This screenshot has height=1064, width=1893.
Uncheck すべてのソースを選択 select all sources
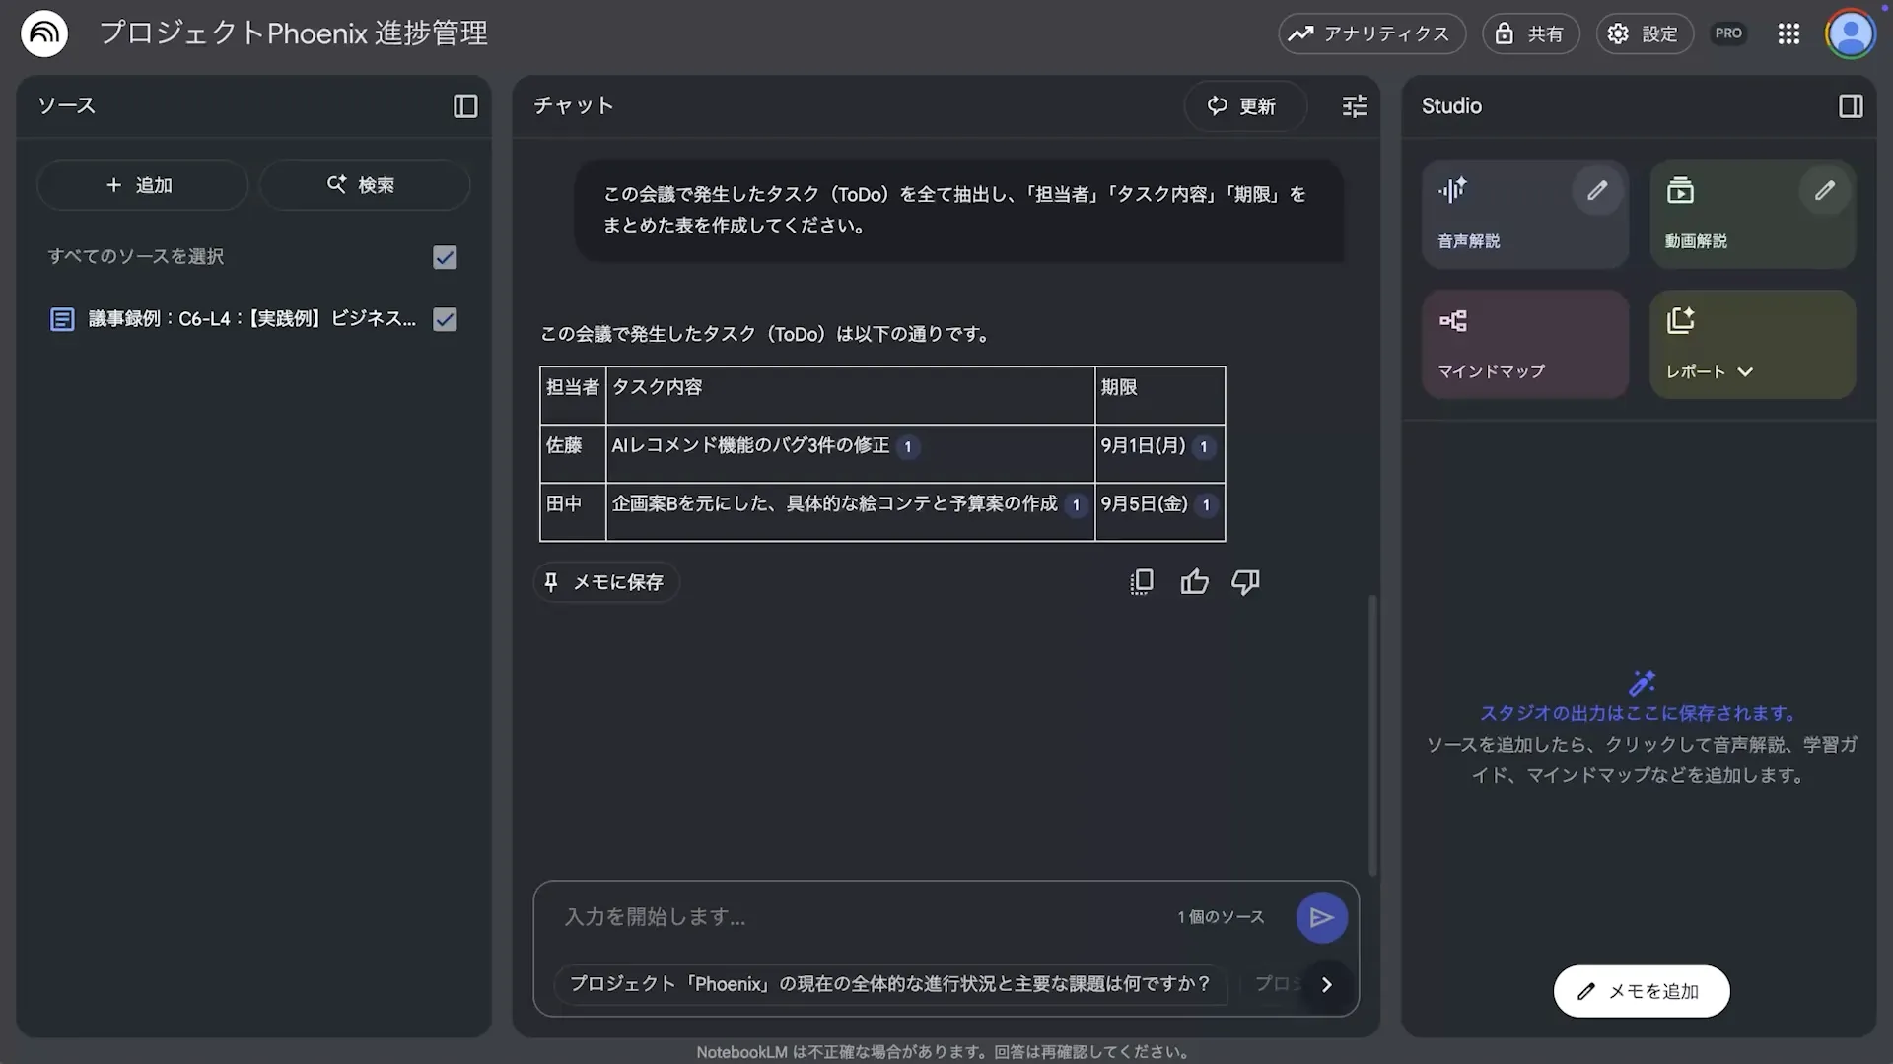(443, 257)
